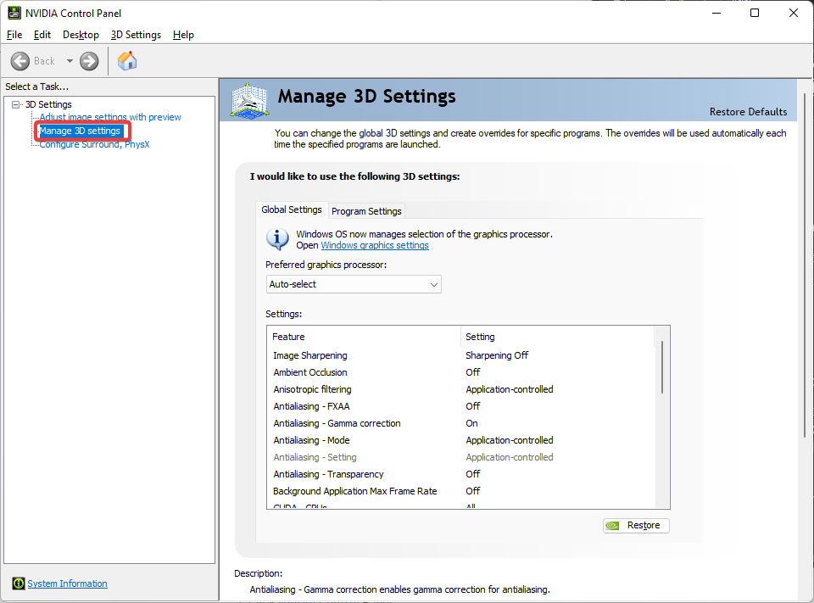Click the NVIDIA Control Panel title icon
This screenshot has width=814, height=603.
coord(14,13)
